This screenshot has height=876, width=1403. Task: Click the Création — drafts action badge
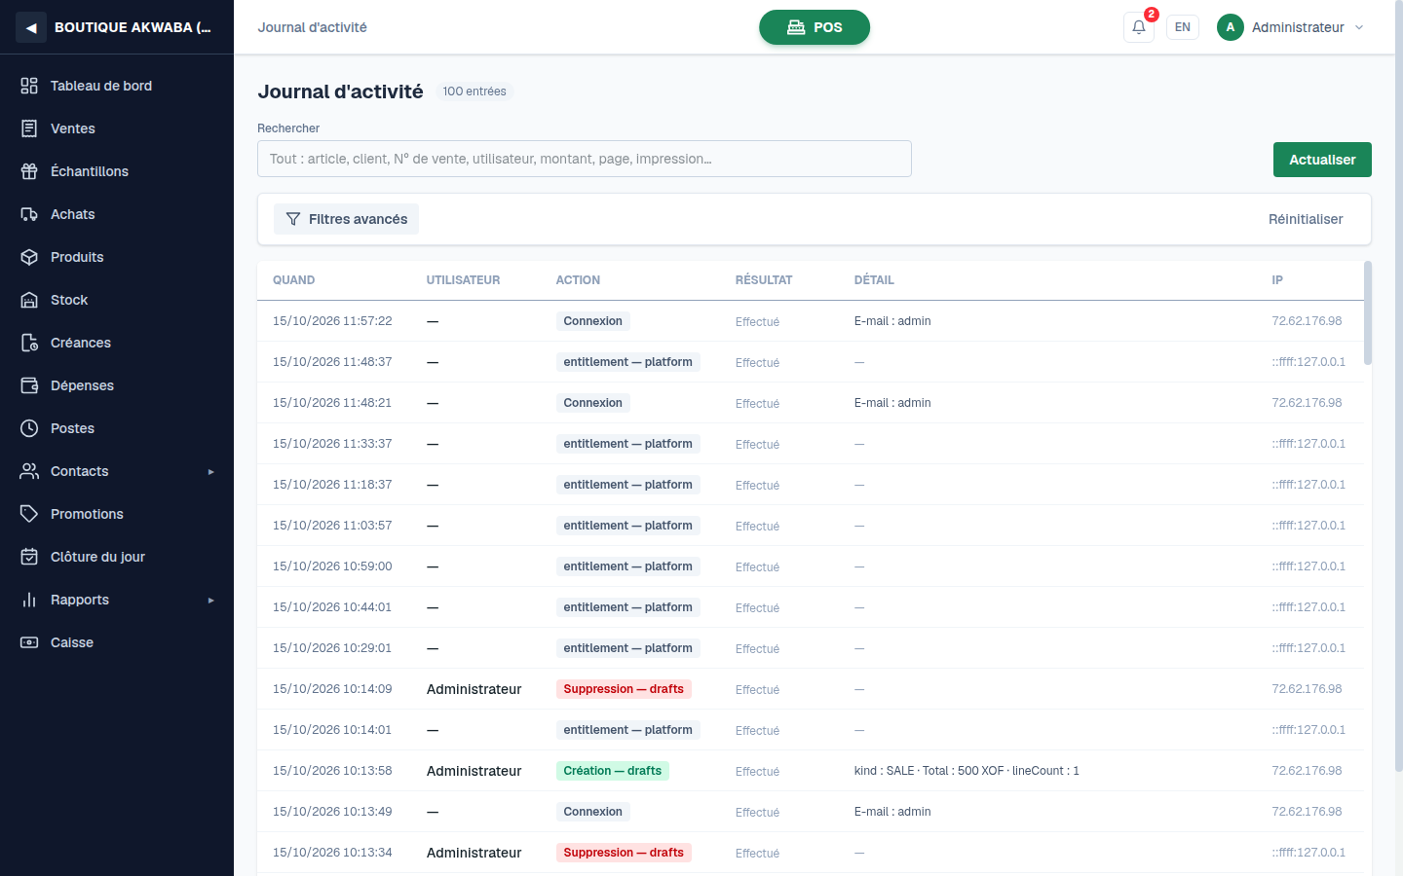613,771
